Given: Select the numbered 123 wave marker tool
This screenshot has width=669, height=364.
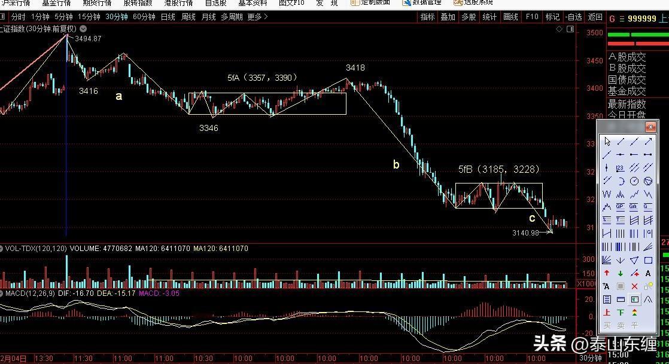Looking at the screenshot, I should click(x=621, y=167).
